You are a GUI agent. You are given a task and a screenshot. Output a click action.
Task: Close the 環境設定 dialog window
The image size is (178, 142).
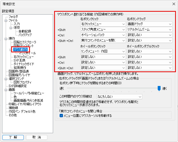pyautogui.click(x=173, y=4)
